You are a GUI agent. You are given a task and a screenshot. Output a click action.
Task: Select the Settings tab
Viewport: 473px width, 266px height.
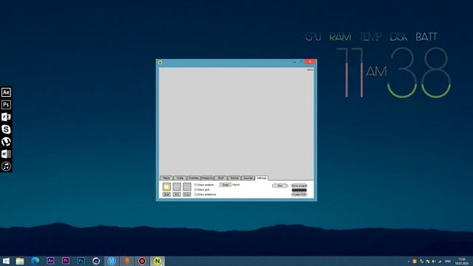click(x=262, y=178)
